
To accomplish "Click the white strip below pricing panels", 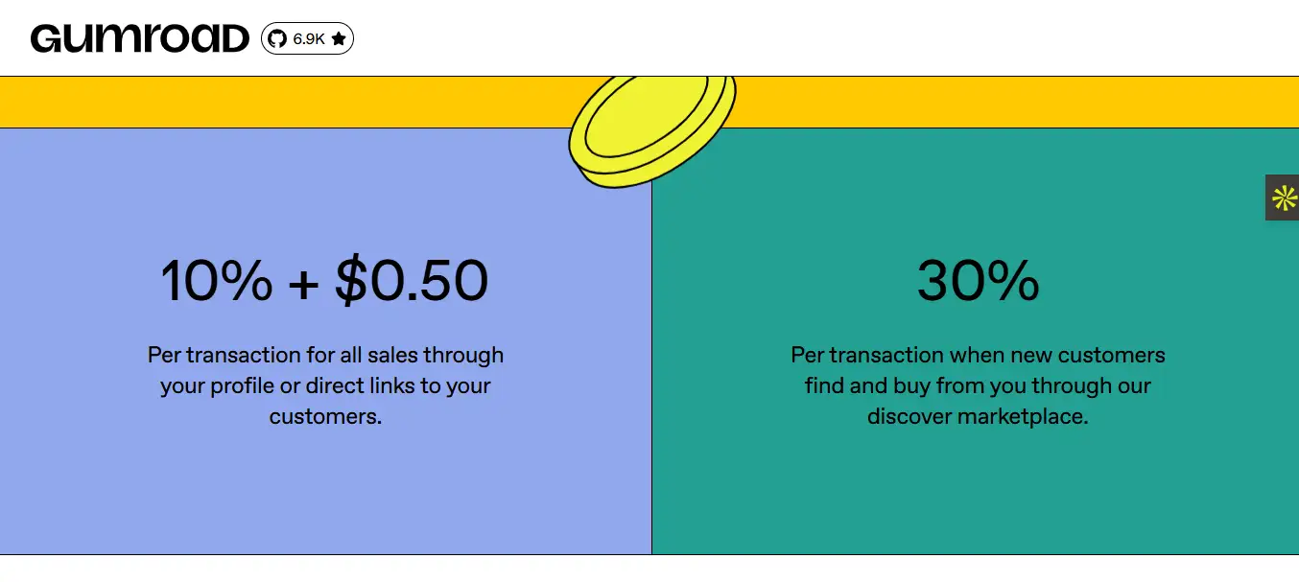I will tap(649, 569).
